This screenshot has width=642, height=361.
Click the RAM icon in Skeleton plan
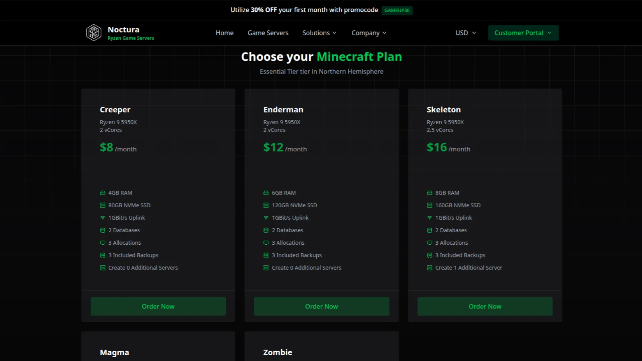click(429, 193)
